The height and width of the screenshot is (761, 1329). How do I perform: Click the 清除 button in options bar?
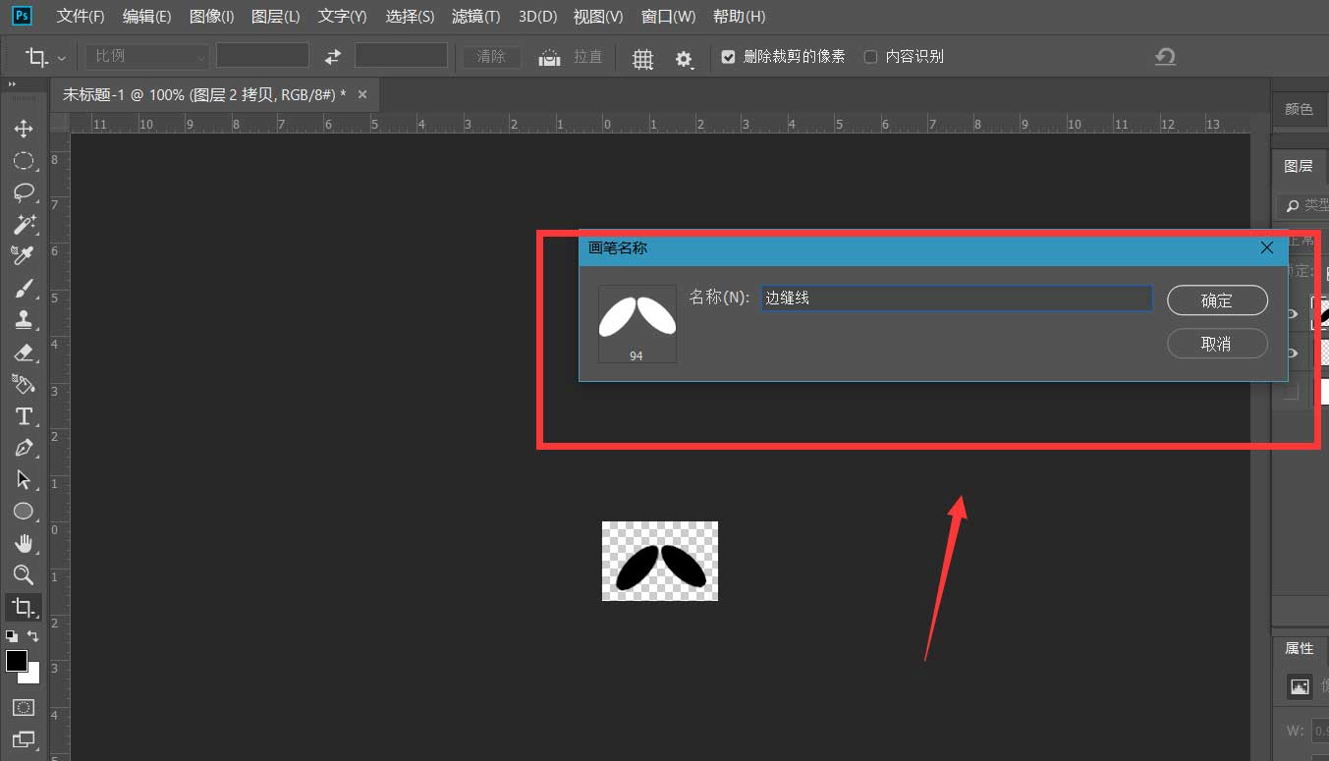491,57
